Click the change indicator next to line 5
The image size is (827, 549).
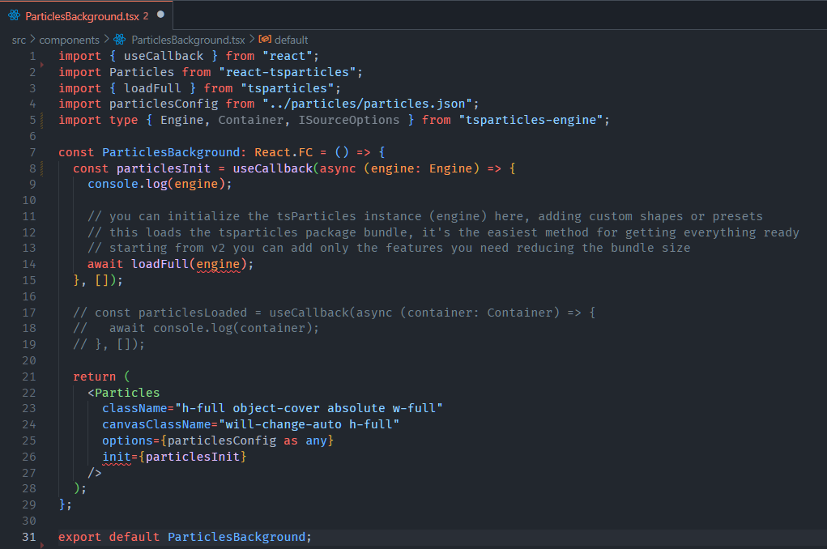pos(43,120)
